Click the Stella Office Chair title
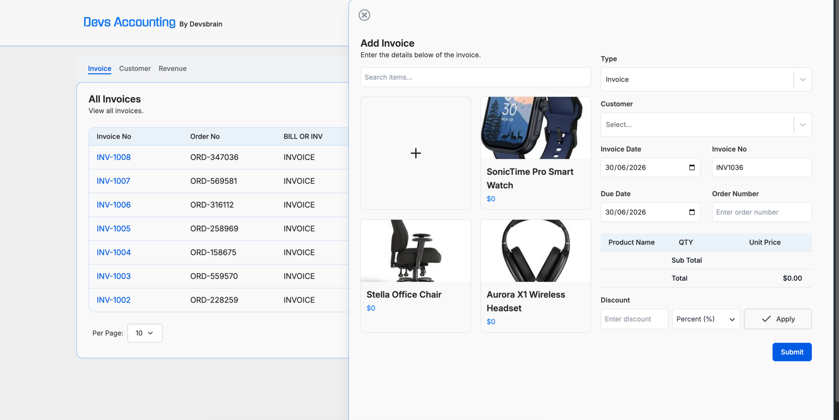 pyautogui.click(x=404, y=295)
